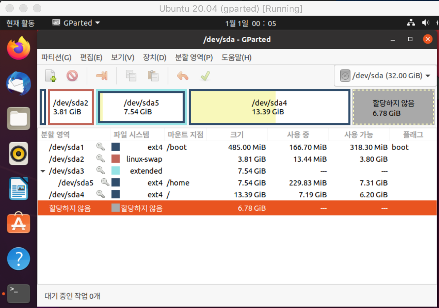Viewport: 439px width, 308px height.
Task: Open Rhythmbox from the dock
Action: (x=19, y=153)
